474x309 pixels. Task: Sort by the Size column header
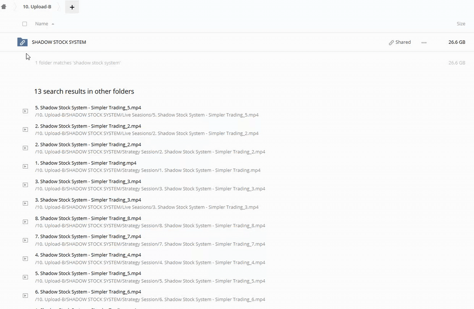pyautogui.click(x=461, y=24)
